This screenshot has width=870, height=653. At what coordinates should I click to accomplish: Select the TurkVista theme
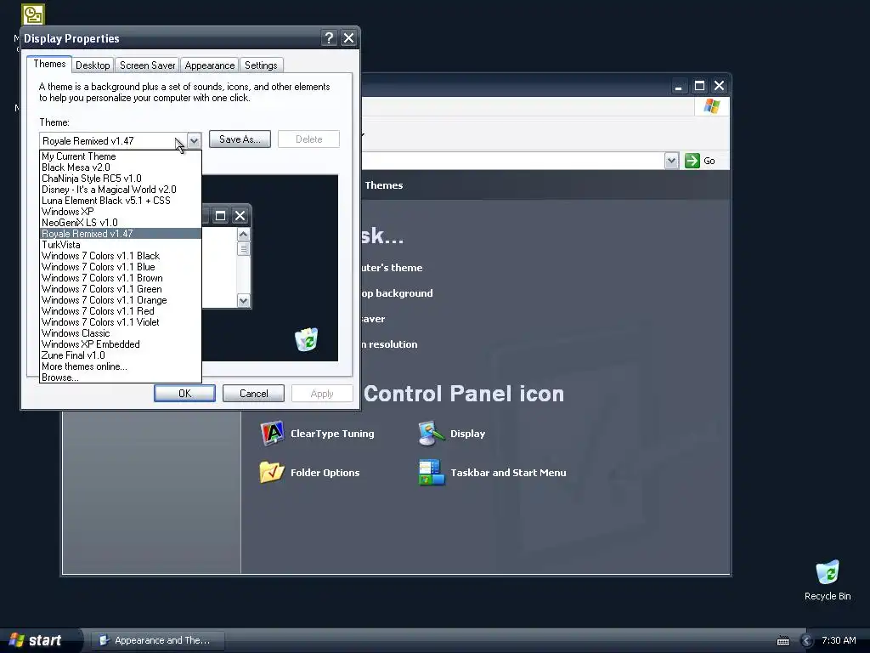pos(121,245)
